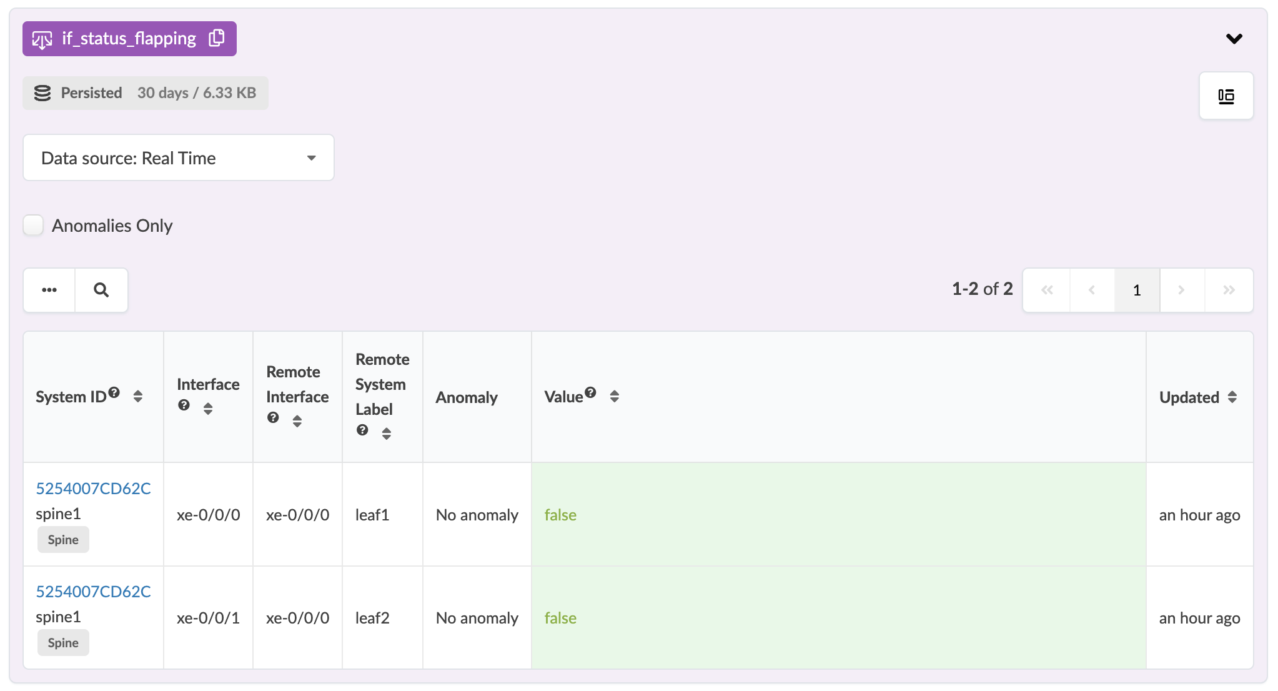Go to the next page arrow
The image size is (1278, 691).
(x=1181, y=290)
